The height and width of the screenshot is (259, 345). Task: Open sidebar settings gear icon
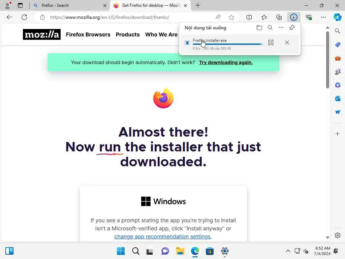pos(338,235)
